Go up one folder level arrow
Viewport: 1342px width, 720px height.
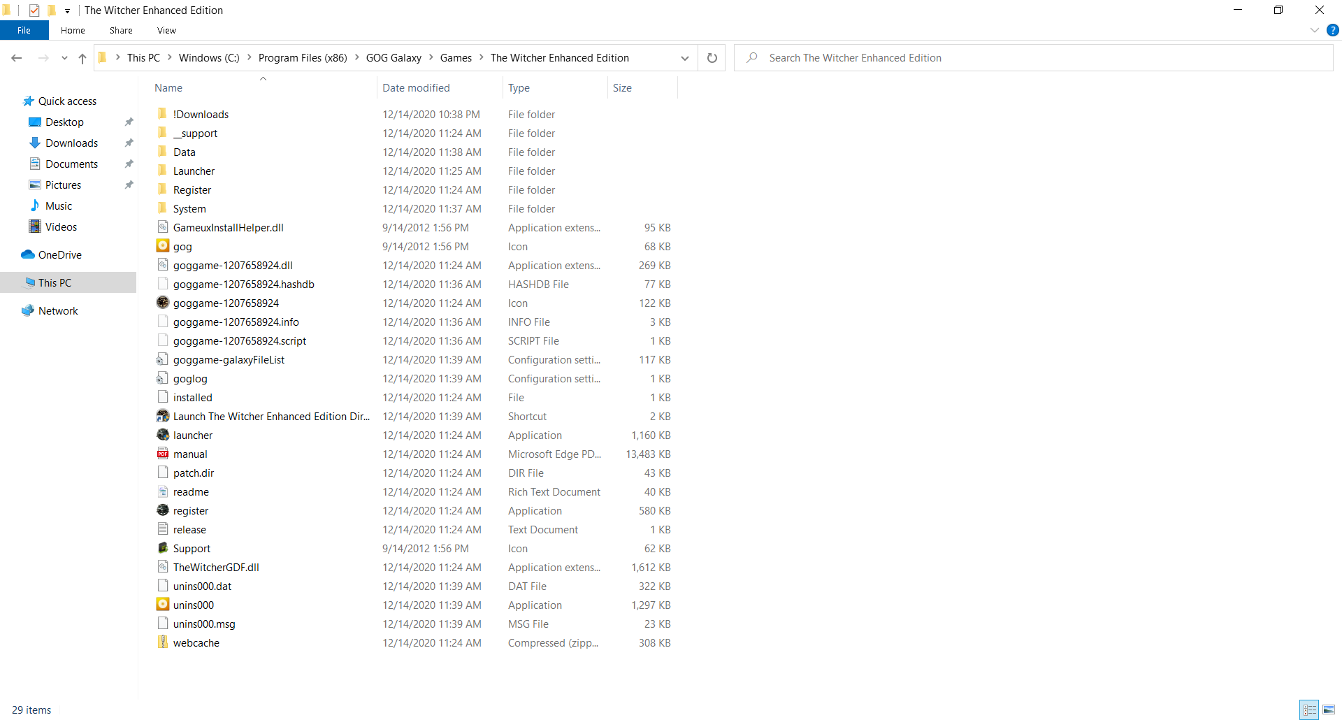pos(82,58)
